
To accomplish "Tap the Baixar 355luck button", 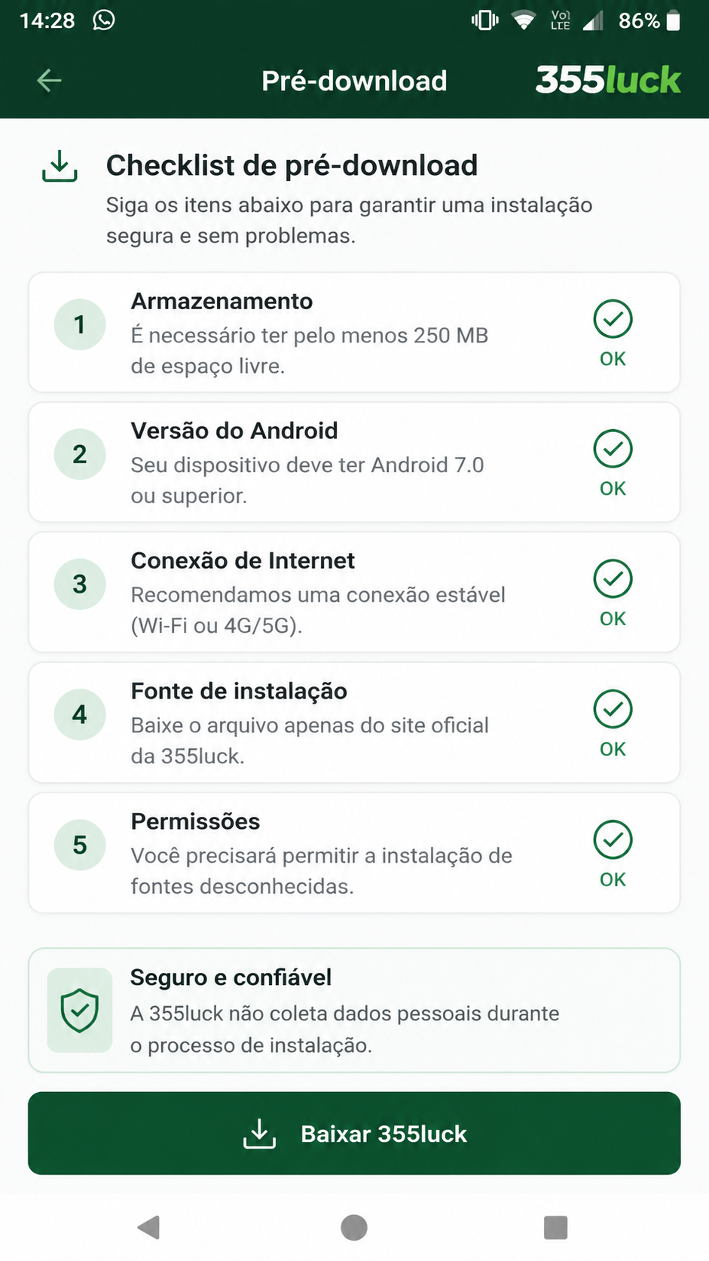I will (354, 1133).
